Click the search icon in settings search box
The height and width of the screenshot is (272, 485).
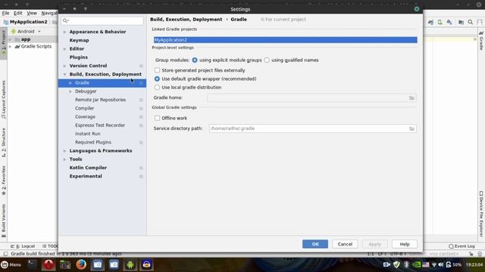[66, 20]
